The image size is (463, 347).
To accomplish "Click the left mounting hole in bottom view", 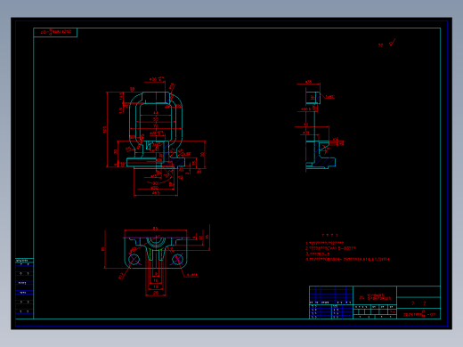I will coord(134,260).
